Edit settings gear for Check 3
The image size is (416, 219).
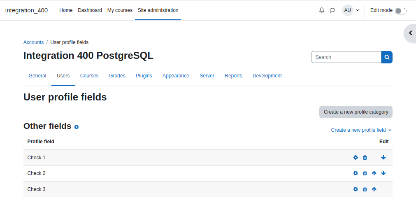pyautogui.click(x=356, y=189)
